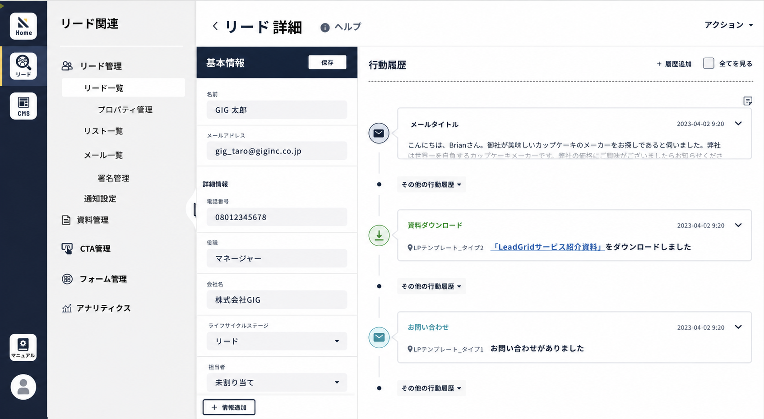Click the ヘルプ link

pyautogui.click(x=348, y=27)
